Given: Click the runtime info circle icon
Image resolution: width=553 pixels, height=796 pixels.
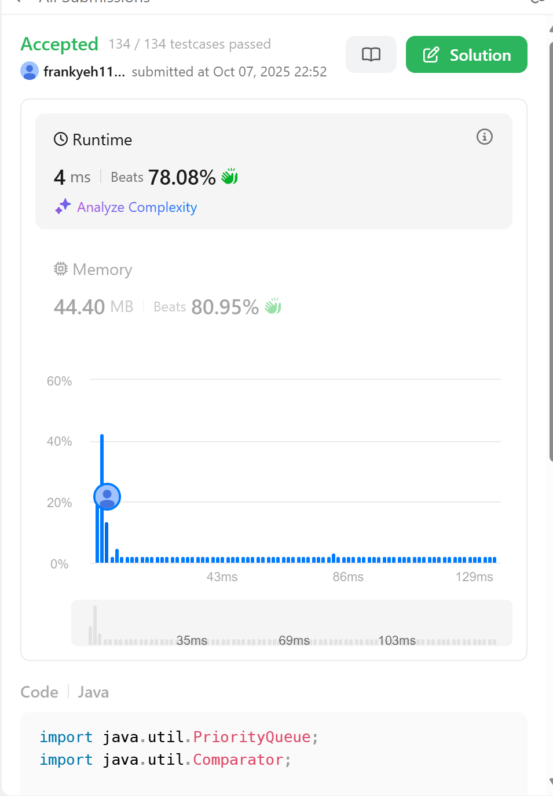Looking at the screenshot, I should click(x=485, y=137).
